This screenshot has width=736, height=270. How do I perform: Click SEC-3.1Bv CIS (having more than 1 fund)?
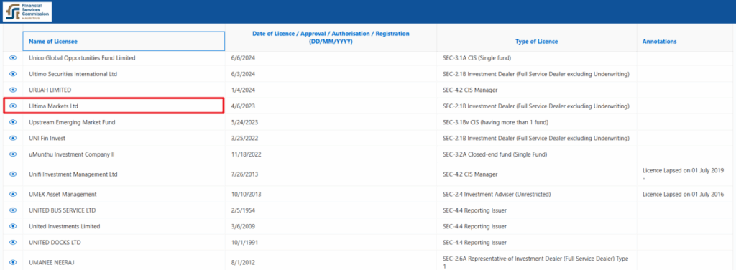(496, 122)
